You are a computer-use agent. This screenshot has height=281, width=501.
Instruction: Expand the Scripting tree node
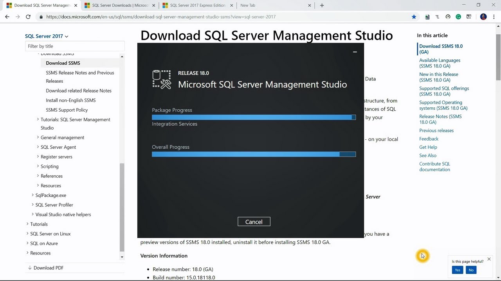coord(38,166)
